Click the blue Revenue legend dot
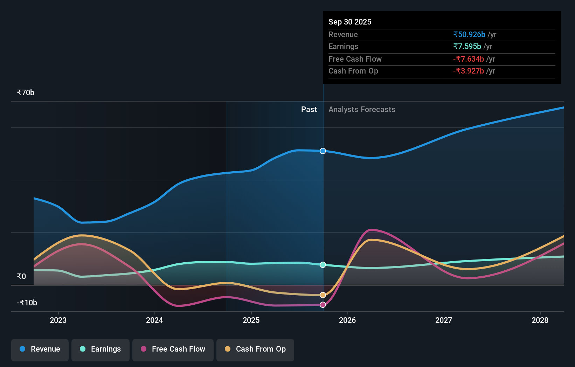Screen dimensions: 575x367 click(x=22, y=349)
